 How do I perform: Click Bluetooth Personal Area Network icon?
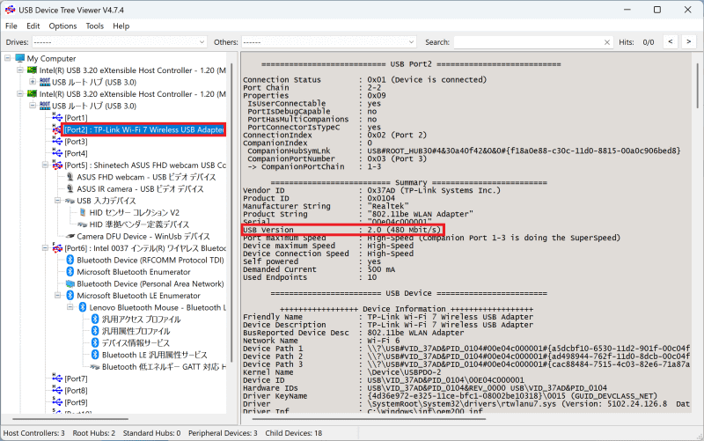click(70, 283)
